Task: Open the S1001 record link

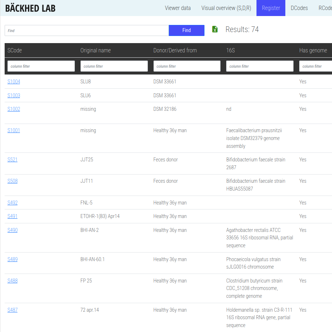Action: point(14,130)
